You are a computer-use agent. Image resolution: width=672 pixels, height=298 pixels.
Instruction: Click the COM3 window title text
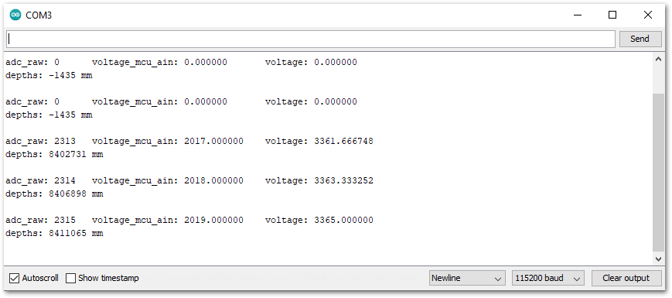pos(39,15)
